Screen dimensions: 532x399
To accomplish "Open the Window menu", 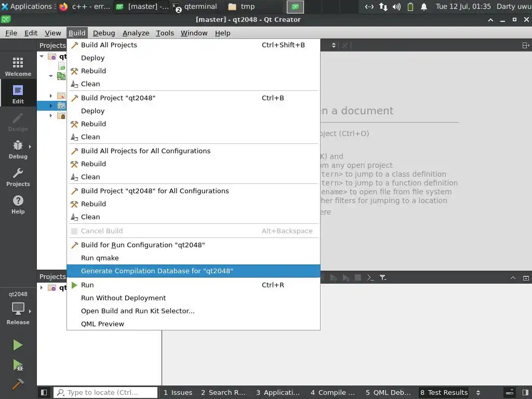I will pyautogui.click(x=194, y=33).
